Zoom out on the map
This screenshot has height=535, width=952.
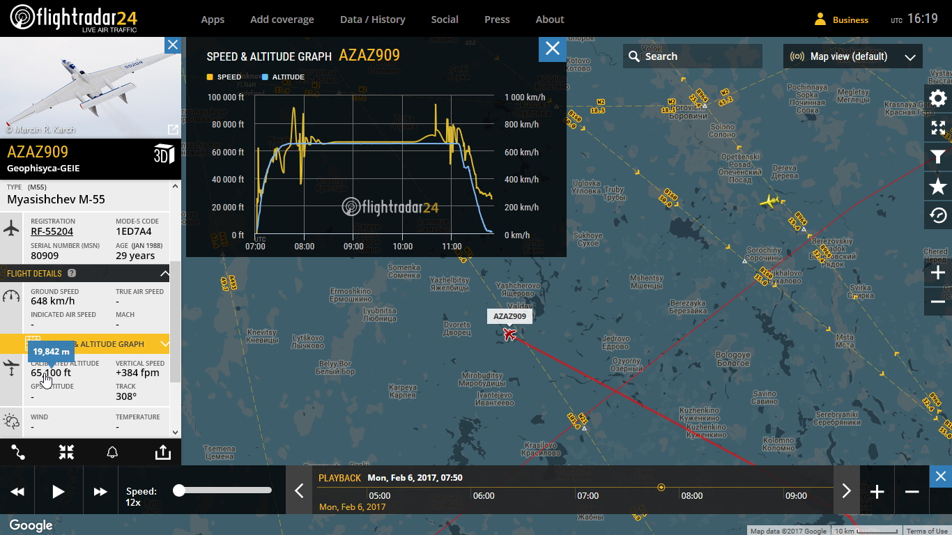point(938,302)
